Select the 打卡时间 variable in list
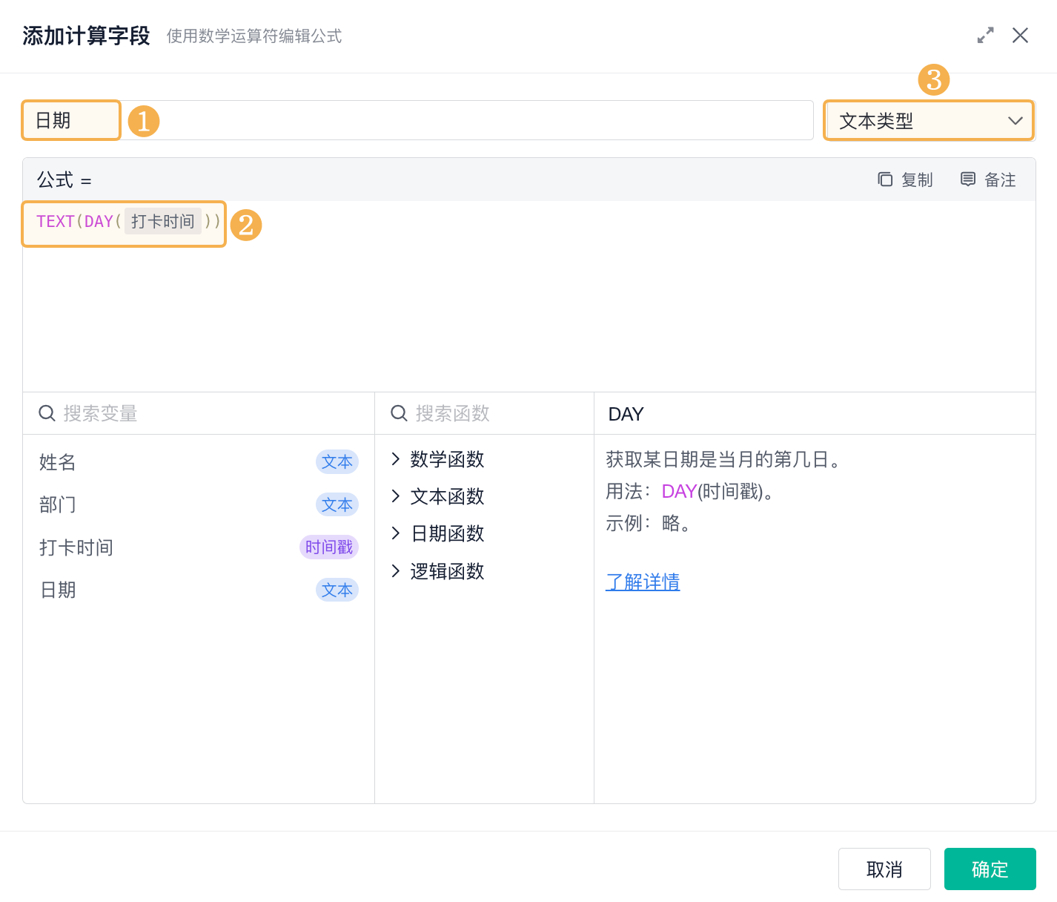The height and width of the screenshot is (902, 1057). pyautogui.click(x=199, y=547)
